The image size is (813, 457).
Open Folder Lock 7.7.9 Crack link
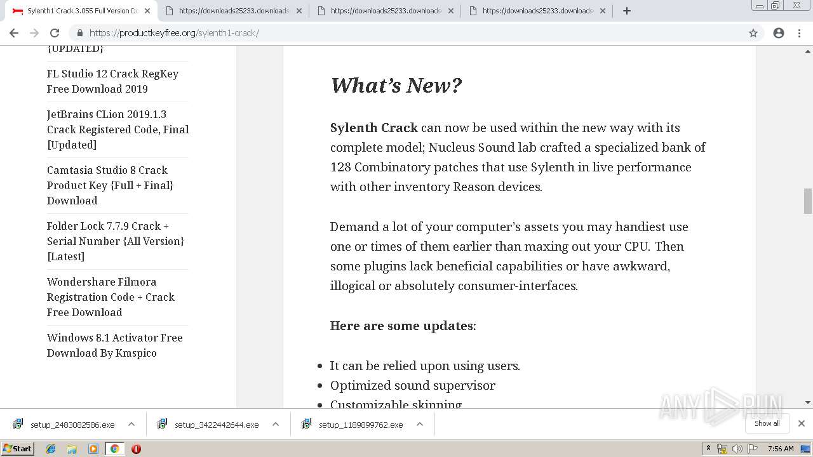pos(115,241)
